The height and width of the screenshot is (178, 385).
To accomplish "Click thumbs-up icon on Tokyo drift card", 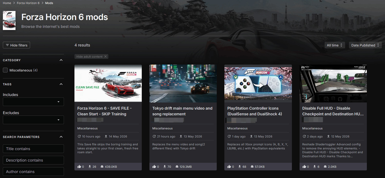I will pyautogui.click(x=154, y=166).
